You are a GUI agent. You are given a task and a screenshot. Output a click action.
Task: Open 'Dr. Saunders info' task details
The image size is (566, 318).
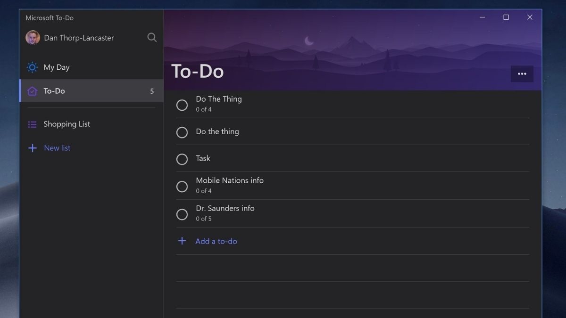[225, 208]
